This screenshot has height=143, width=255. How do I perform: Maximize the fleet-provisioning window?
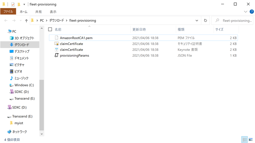coord(235,4)
